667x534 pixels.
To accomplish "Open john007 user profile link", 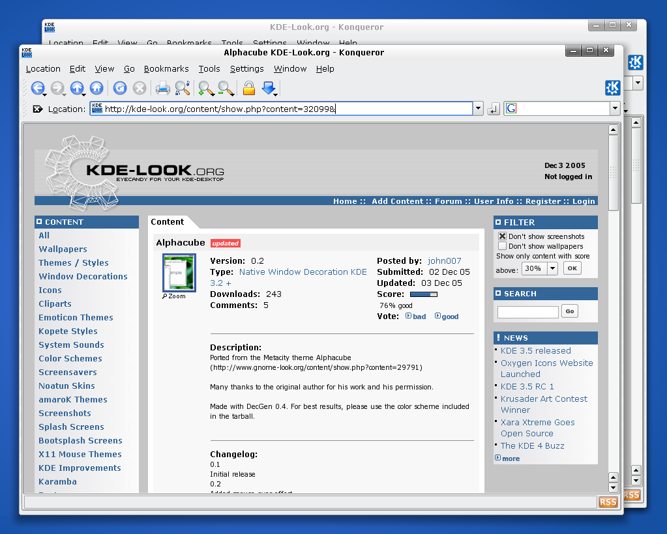I will (x=445, y=261).
